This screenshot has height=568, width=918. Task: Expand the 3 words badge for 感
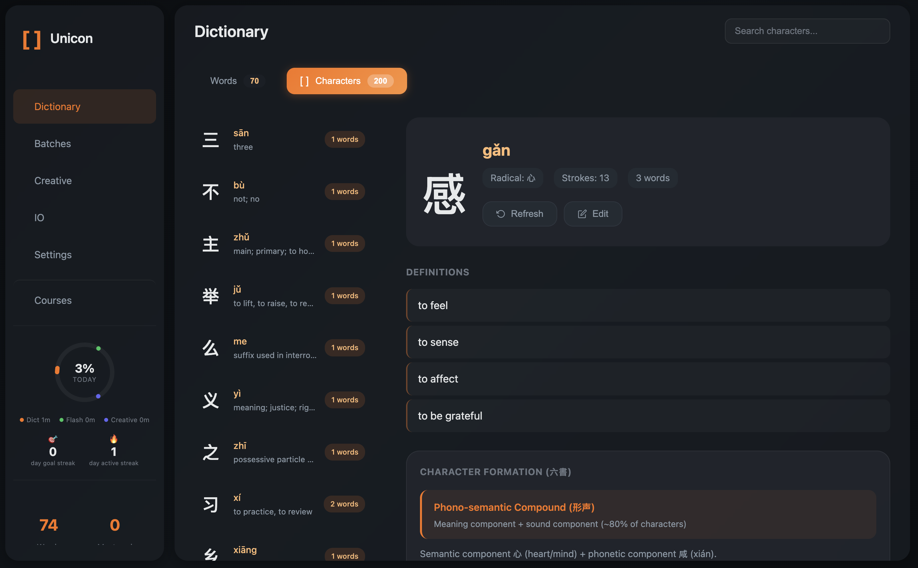(x=652, y=178)
